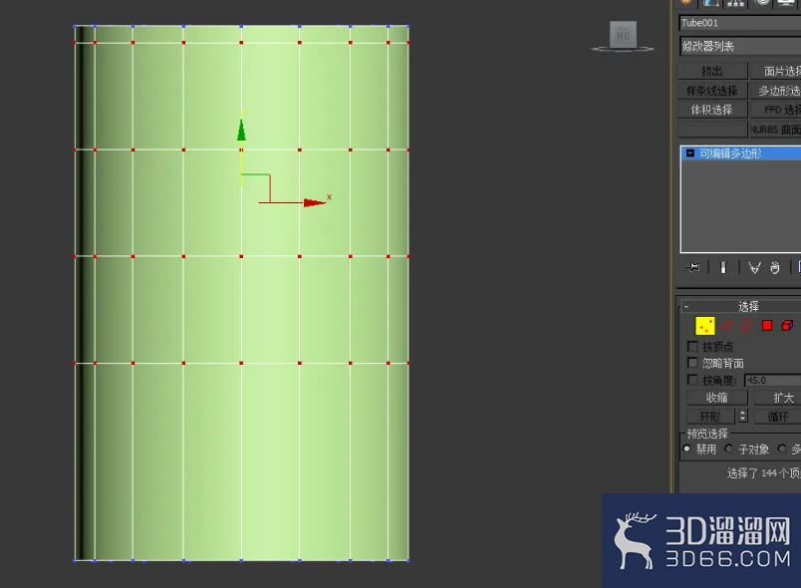Viewport: 801px width, 588px height.
Task: Select Polygon sub-object level icon
Action: pos(767,326)
